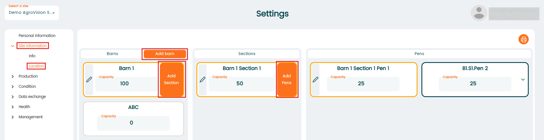Viewport: 544px width, 140px height.
Task: Open the Select a site dropdown
Action: [x=32, y=13]
